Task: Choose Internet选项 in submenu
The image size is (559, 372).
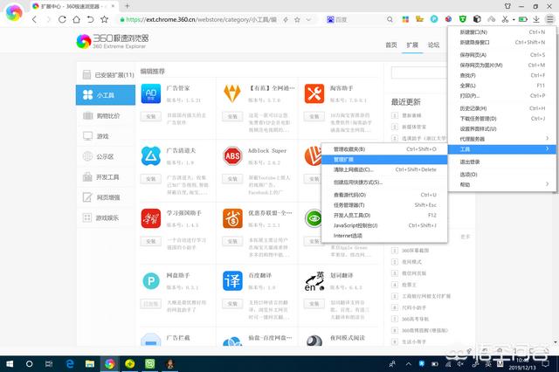Action: pos(384,236)
